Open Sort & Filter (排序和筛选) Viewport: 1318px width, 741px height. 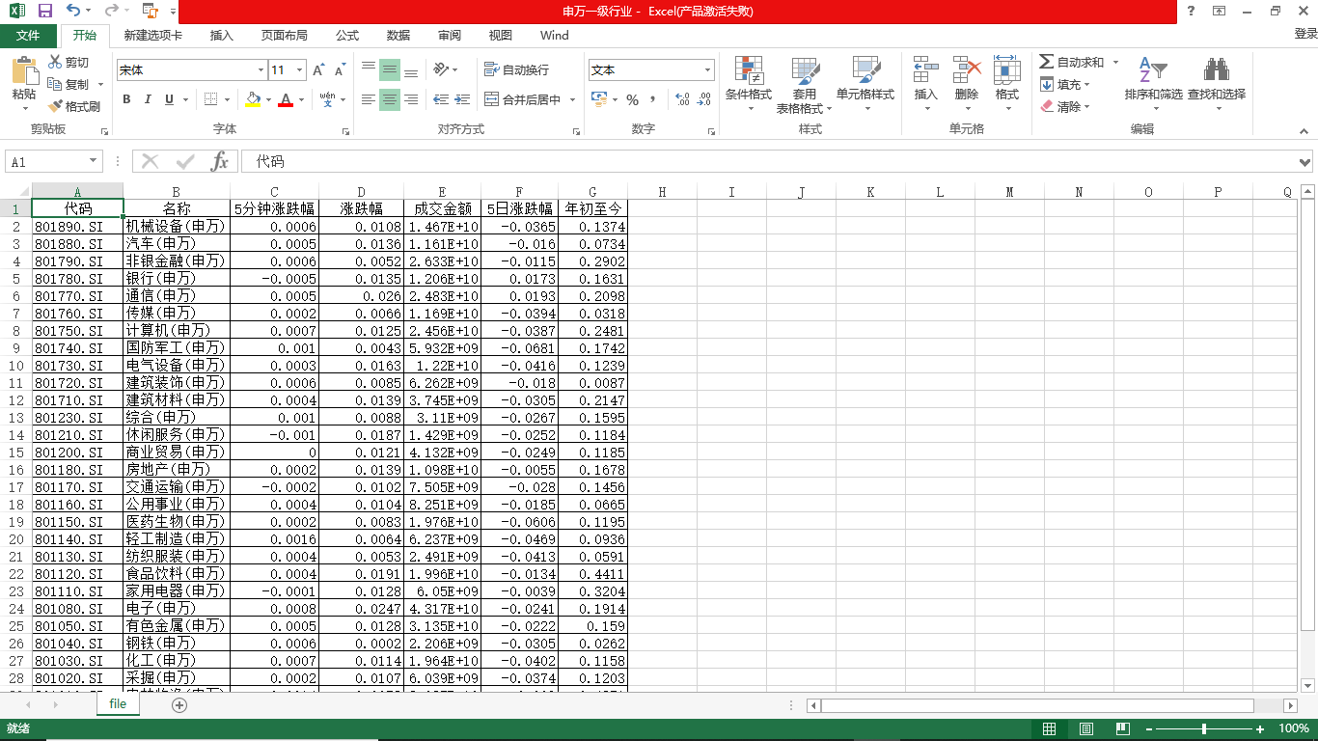1153,85
